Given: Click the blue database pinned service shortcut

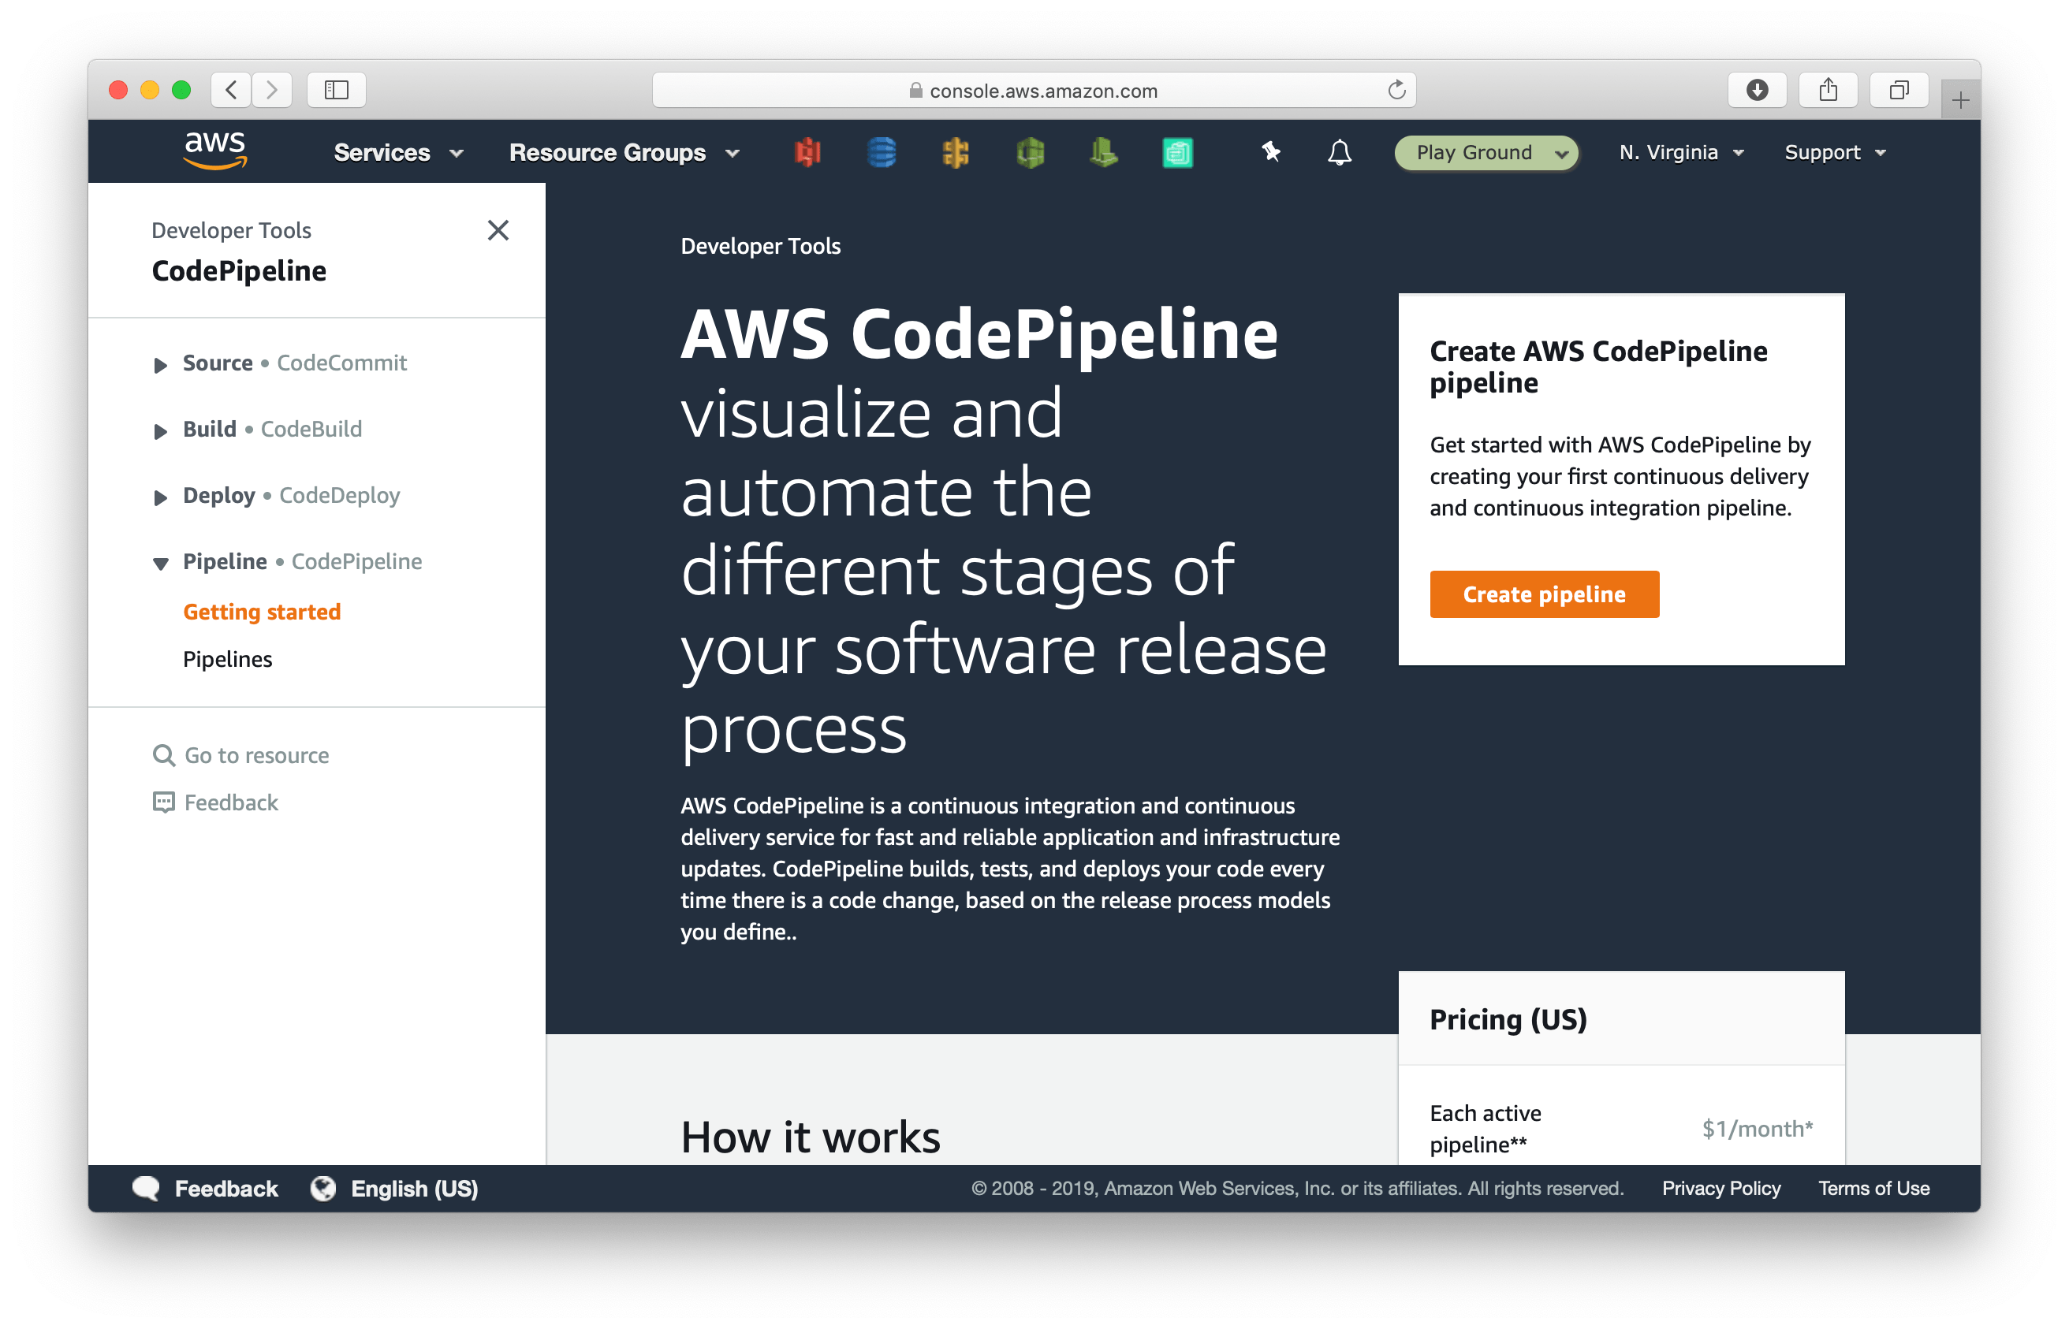Looking at the screenshot, I should [882, 152].
